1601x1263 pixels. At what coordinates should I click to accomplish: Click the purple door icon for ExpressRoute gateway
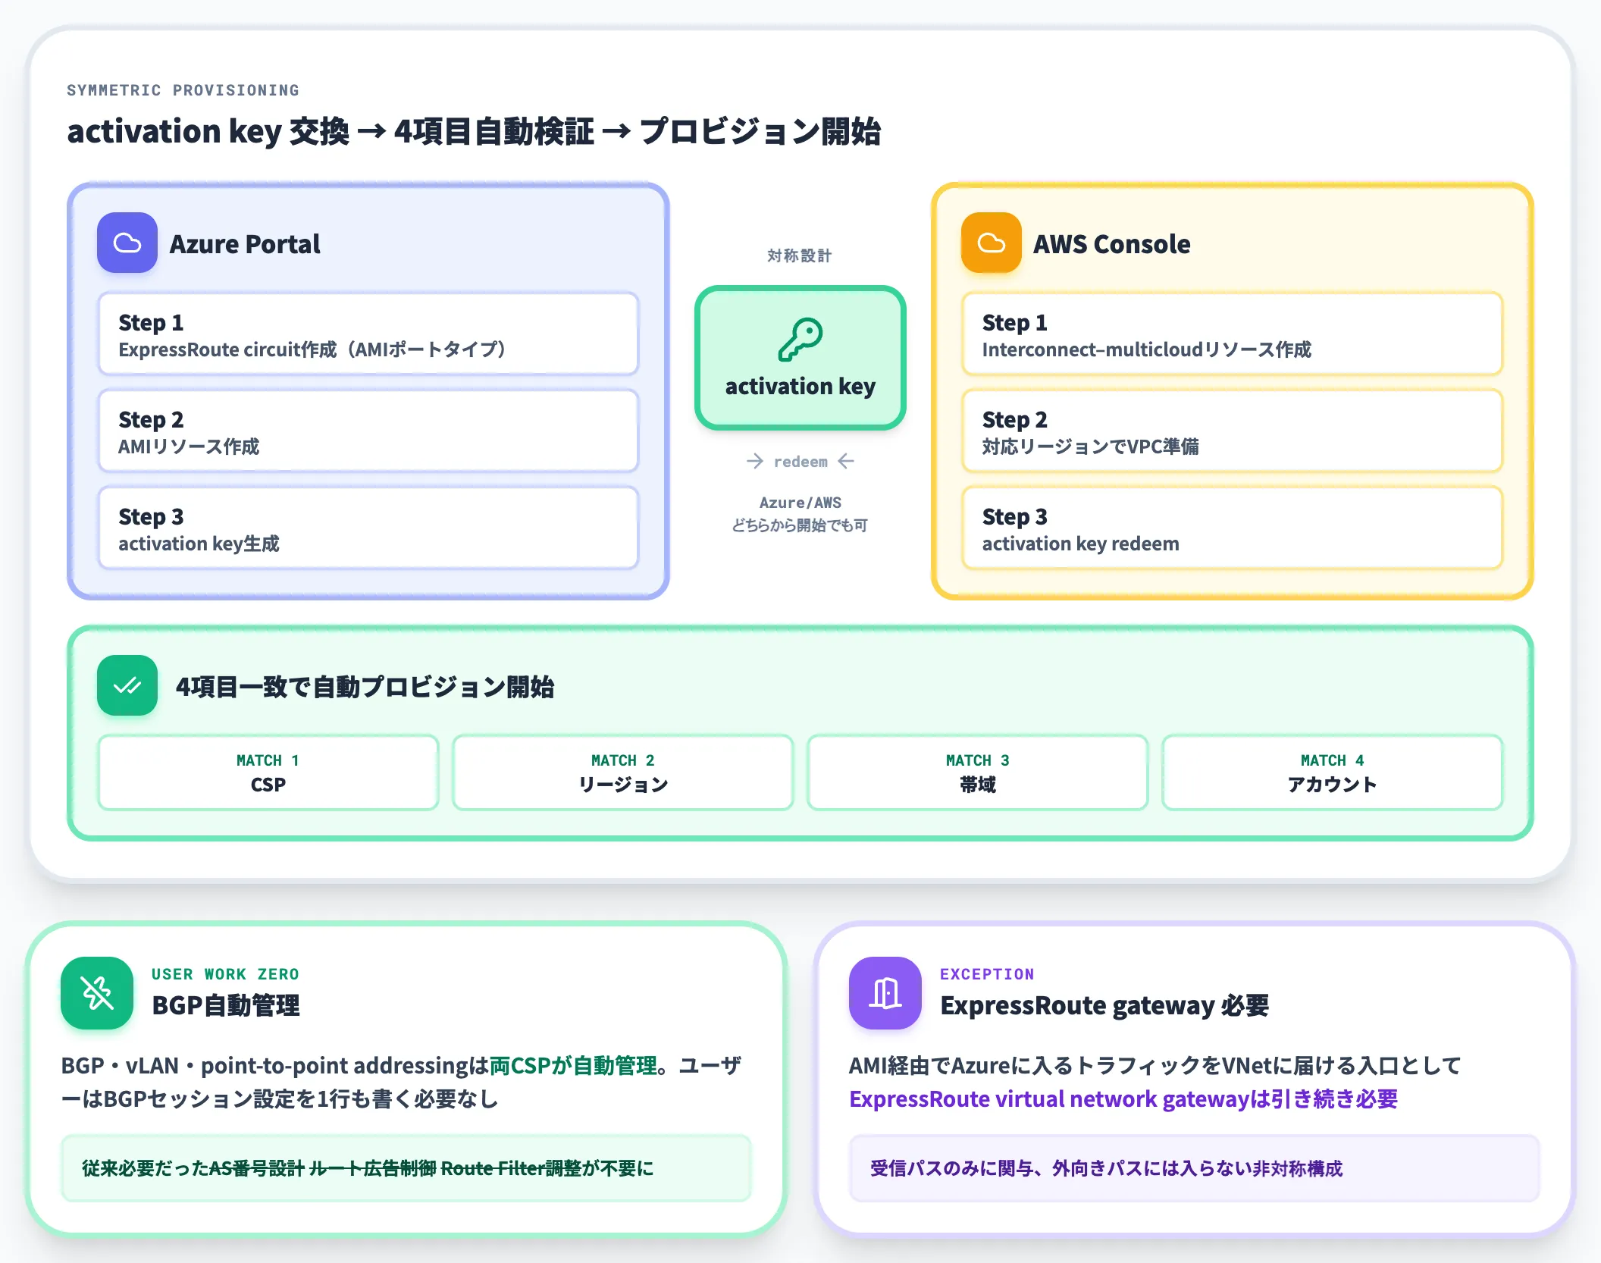tap(885, 993)
